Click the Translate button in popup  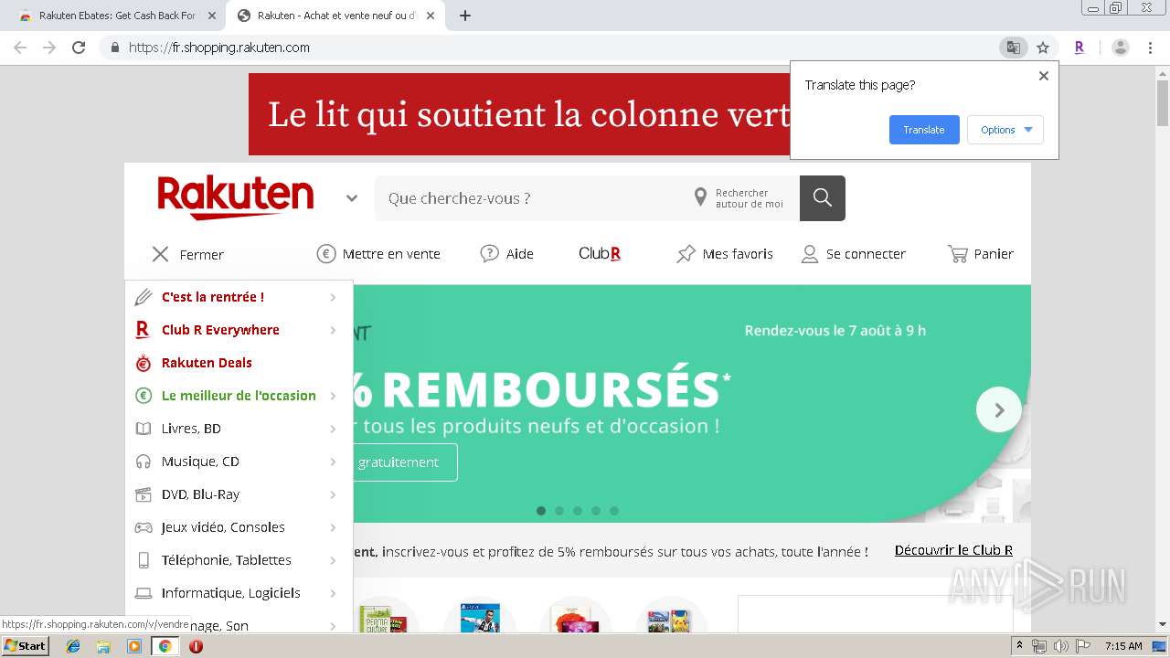924,130
